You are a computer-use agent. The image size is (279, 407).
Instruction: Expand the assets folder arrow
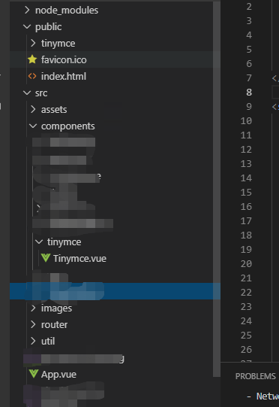[x=33, y=109]
